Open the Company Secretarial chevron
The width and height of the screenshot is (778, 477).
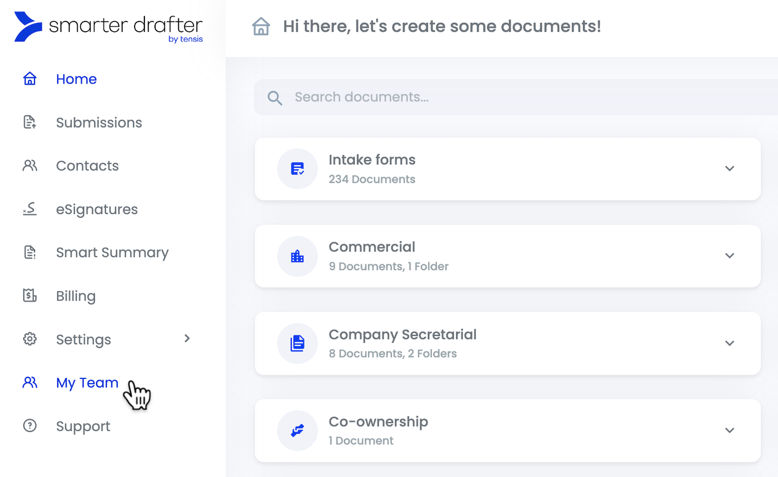[729, 343]
